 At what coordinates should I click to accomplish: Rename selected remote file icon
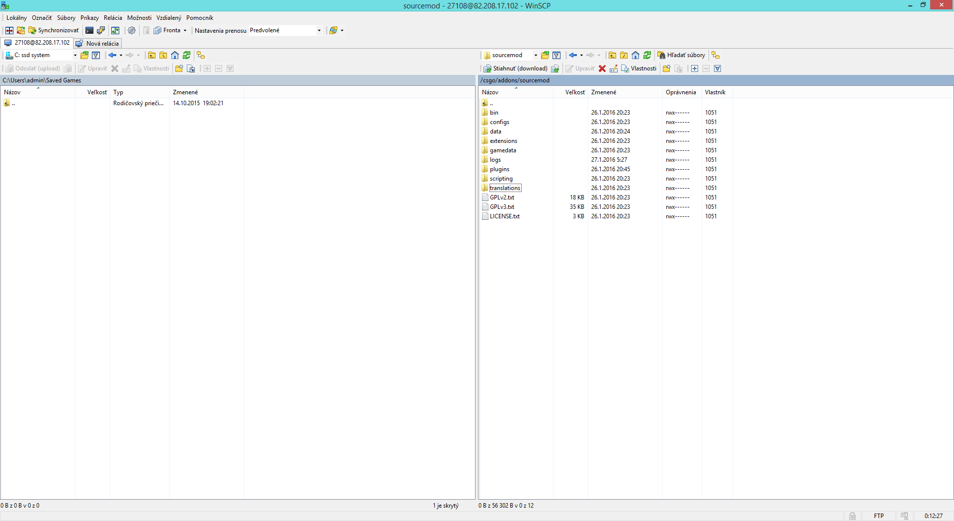614,68
